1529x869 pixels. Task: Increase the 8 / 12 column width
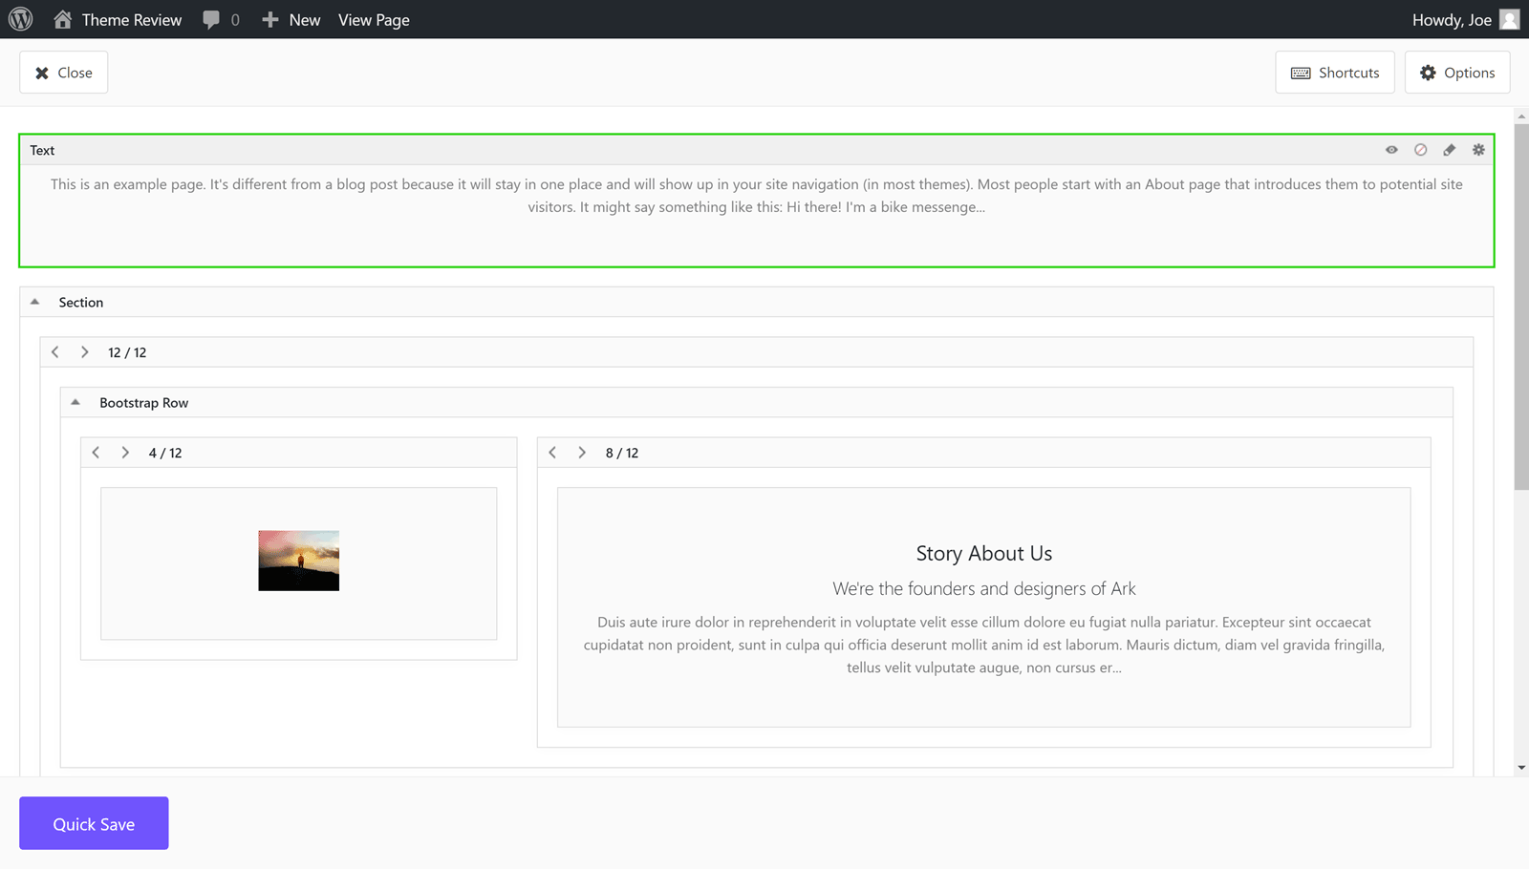[582, 453]
